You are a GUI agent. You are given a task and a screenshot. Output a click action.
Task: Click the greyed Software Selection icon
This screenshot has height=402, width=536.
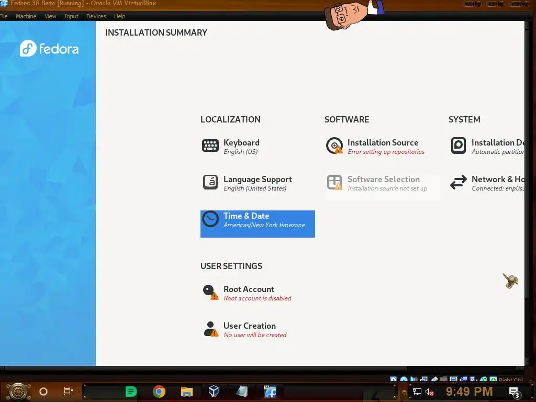[x=334, y=182]
